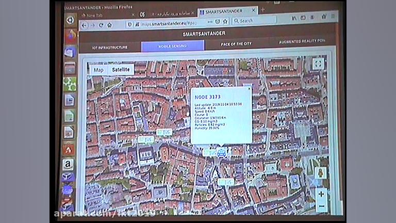Show site information shield icon
Image resolution: width=396 pixels, height=223 pixels.
point(129,25)
